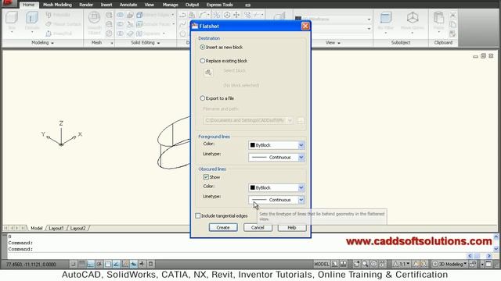Click the toolbar lock icon in status bar

tap(473, 264)
